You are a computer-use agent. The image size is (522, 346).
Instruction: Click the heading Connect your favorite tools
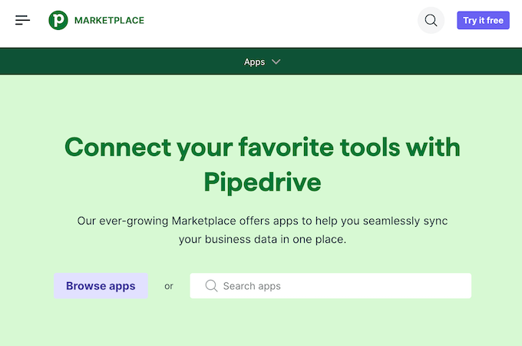(263, 165)
